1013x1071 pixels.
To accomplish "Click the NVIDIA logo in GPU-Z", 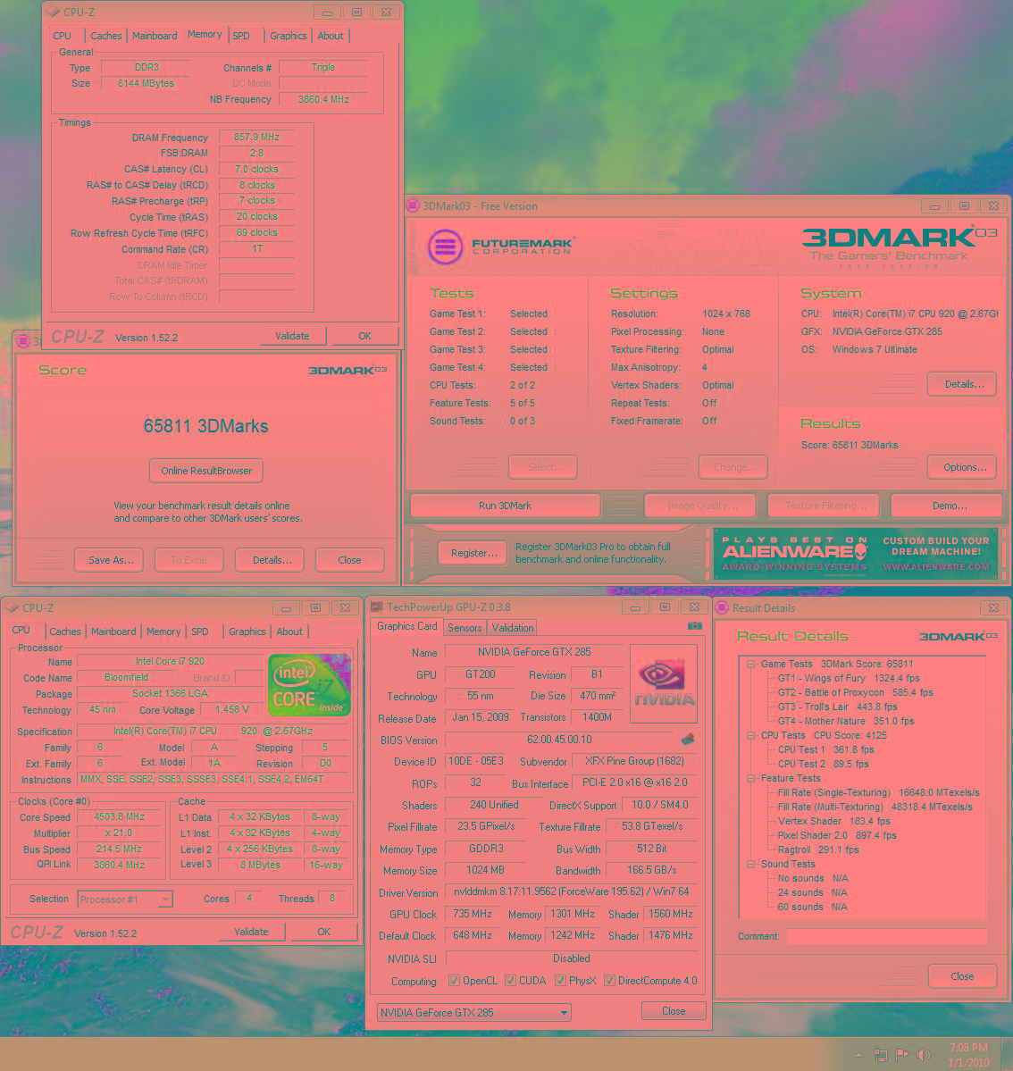I will [x=664, y=683].
